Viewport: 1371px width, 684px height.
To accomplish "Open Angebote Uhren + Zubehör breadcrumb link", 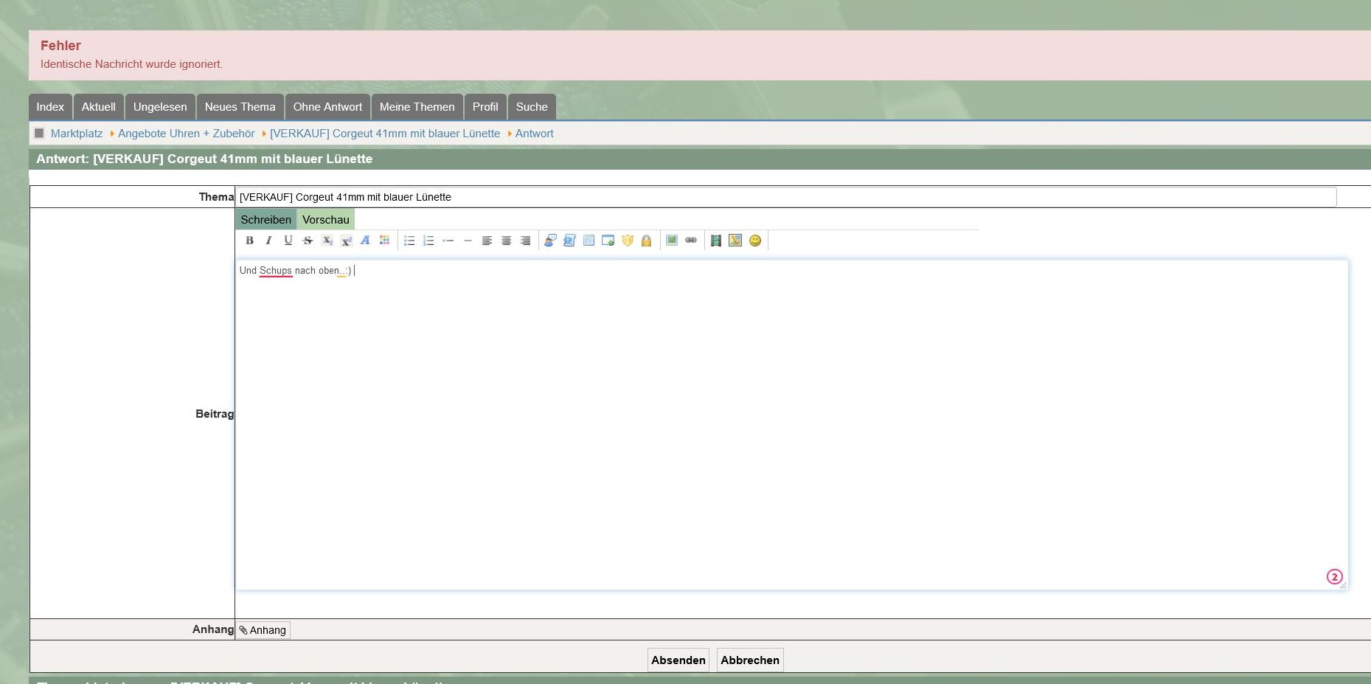I will [186, 134].
